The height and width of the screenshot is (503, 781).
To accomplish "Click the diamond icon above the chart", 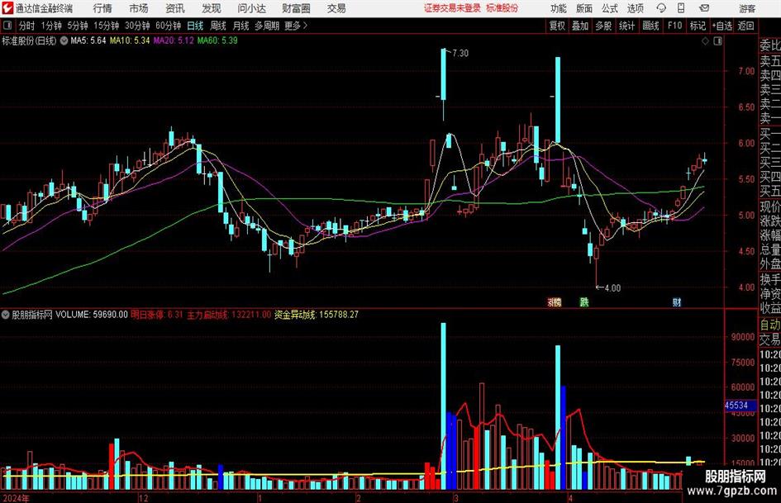I will [x=705, y=40].
